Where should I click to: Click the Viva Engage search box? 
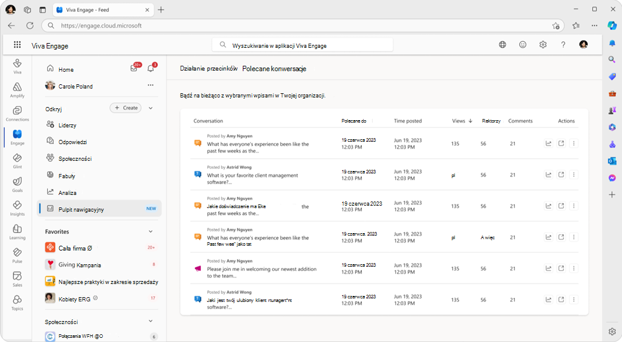point(303,45)
